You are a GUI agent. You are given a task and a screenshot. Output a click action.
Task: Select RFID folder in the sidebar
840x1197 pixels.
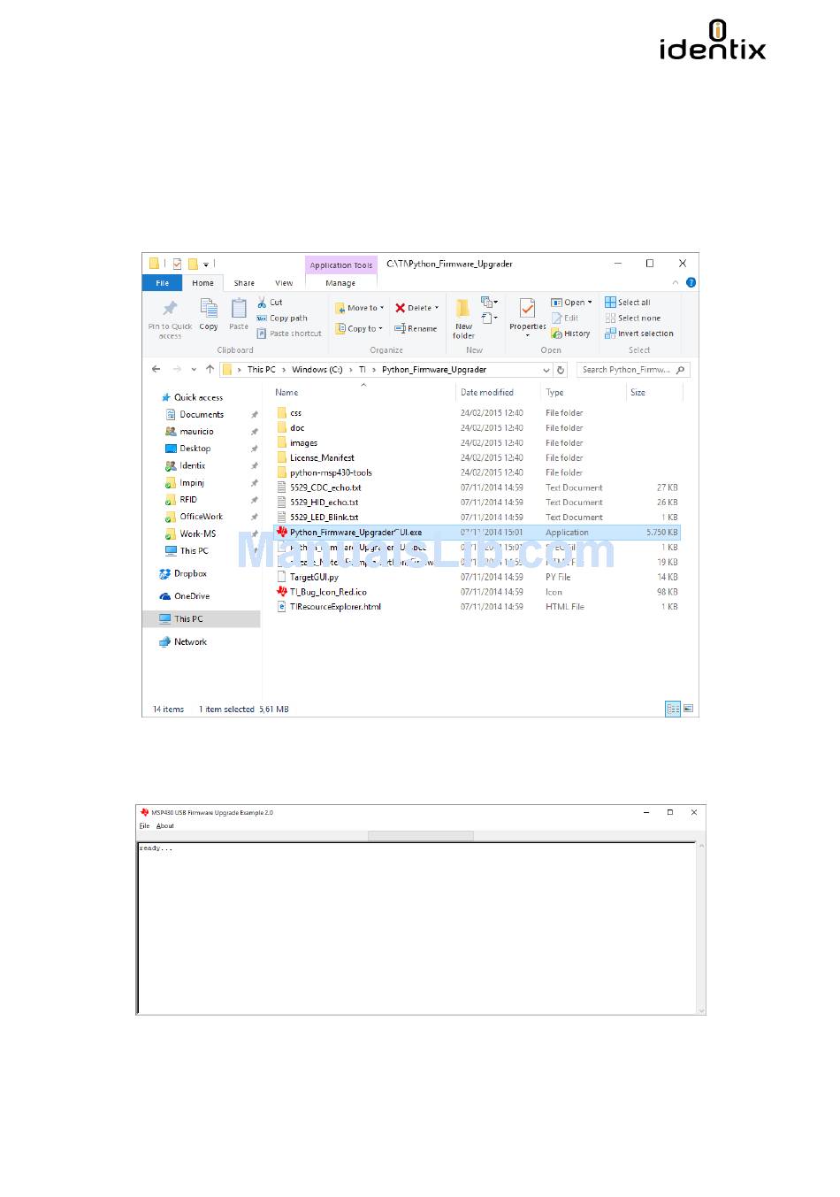(181, 500)
